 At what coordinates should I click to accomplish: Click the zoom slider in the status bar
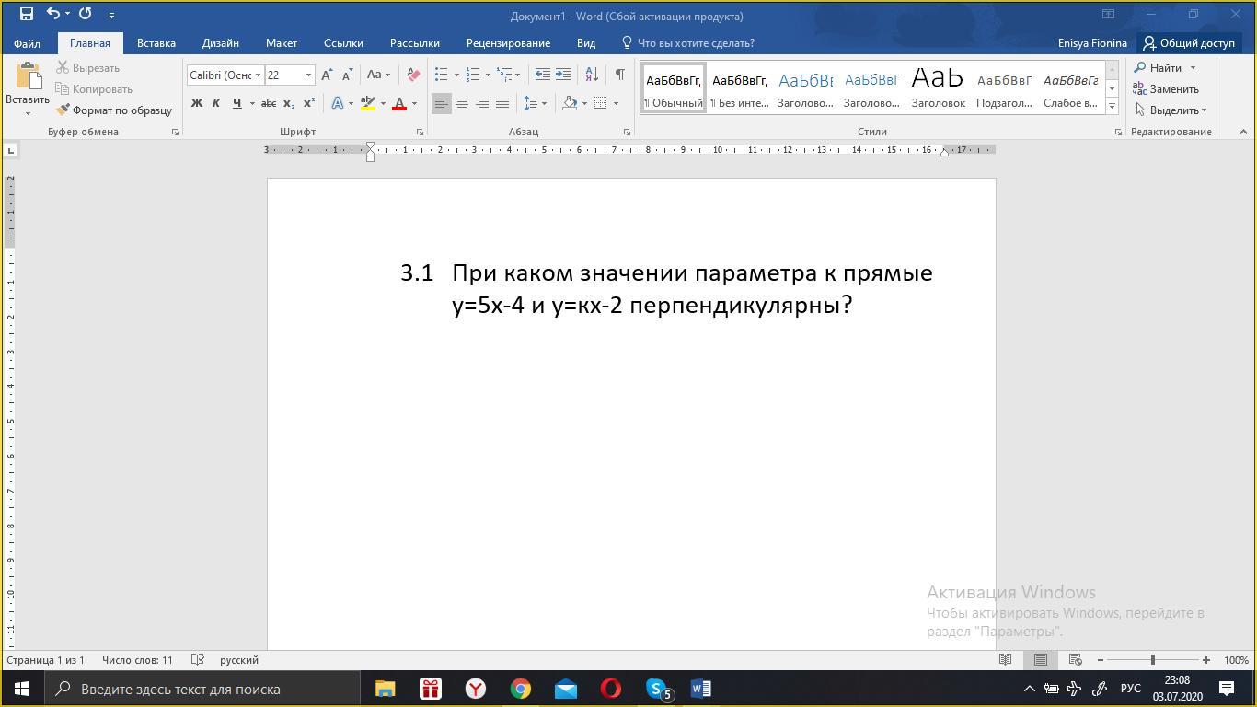[x=1152, y=660]
